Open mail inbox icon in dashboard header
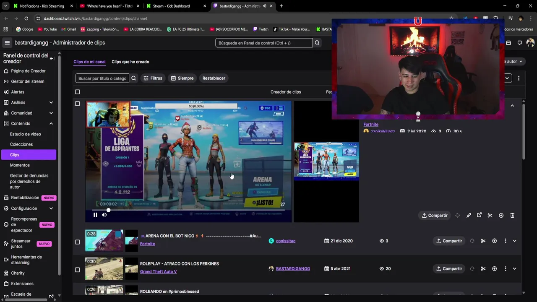This screenshot has width=537, height=302. (508, 43)
